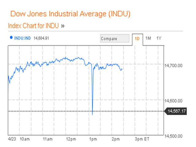Click the double chevron after Index Chart
This screenshot has width=196, height=147.
click(63, 25)
